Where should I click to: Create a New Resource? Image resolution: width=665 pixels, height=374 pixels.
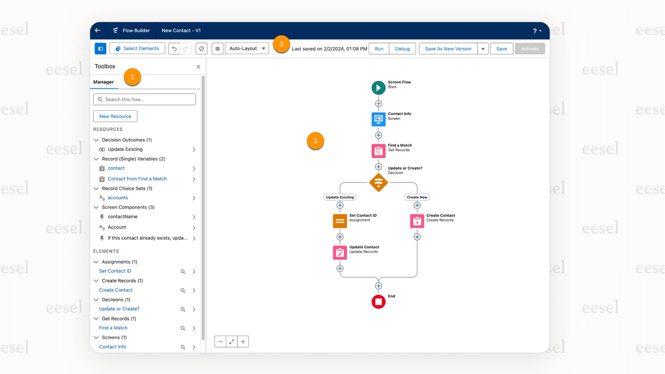(x=115, y=116)
